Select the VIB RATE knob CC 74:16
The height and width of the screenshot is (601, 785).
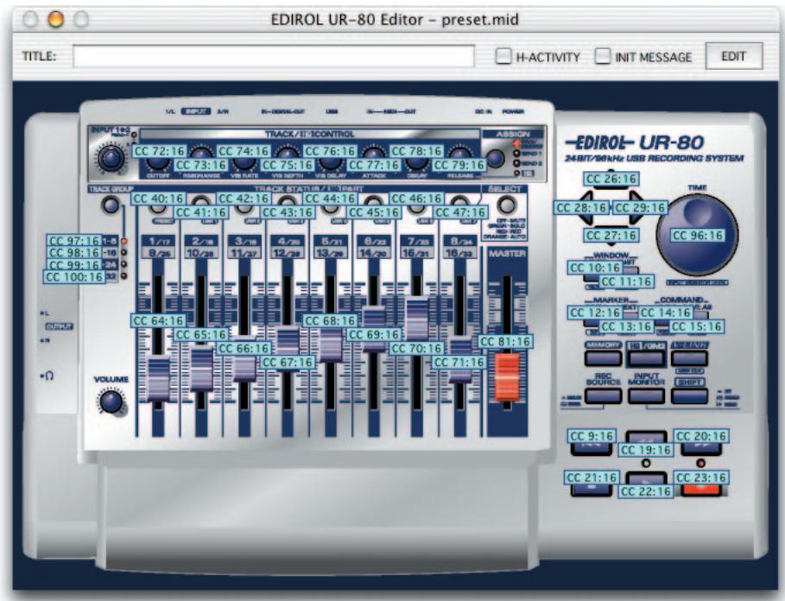[x=244, y=151]
